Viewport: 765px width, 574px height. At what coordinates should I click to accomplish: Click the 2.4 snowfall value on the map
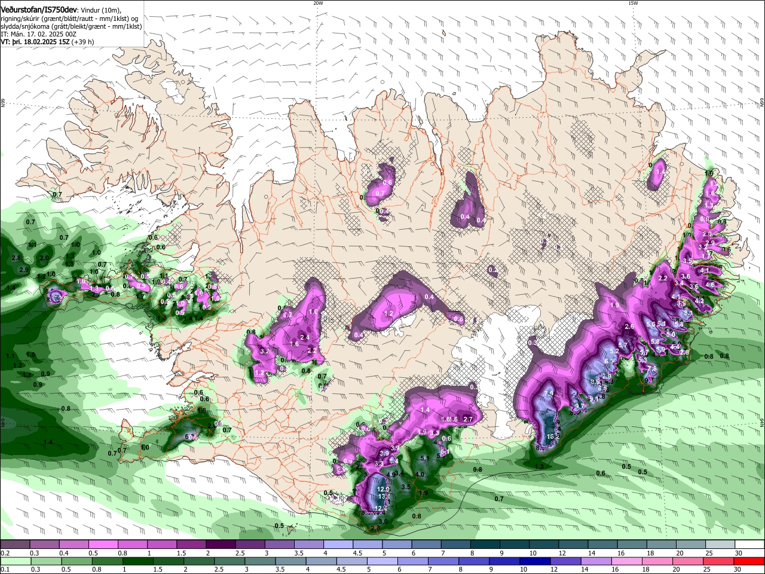coord(305,338)
